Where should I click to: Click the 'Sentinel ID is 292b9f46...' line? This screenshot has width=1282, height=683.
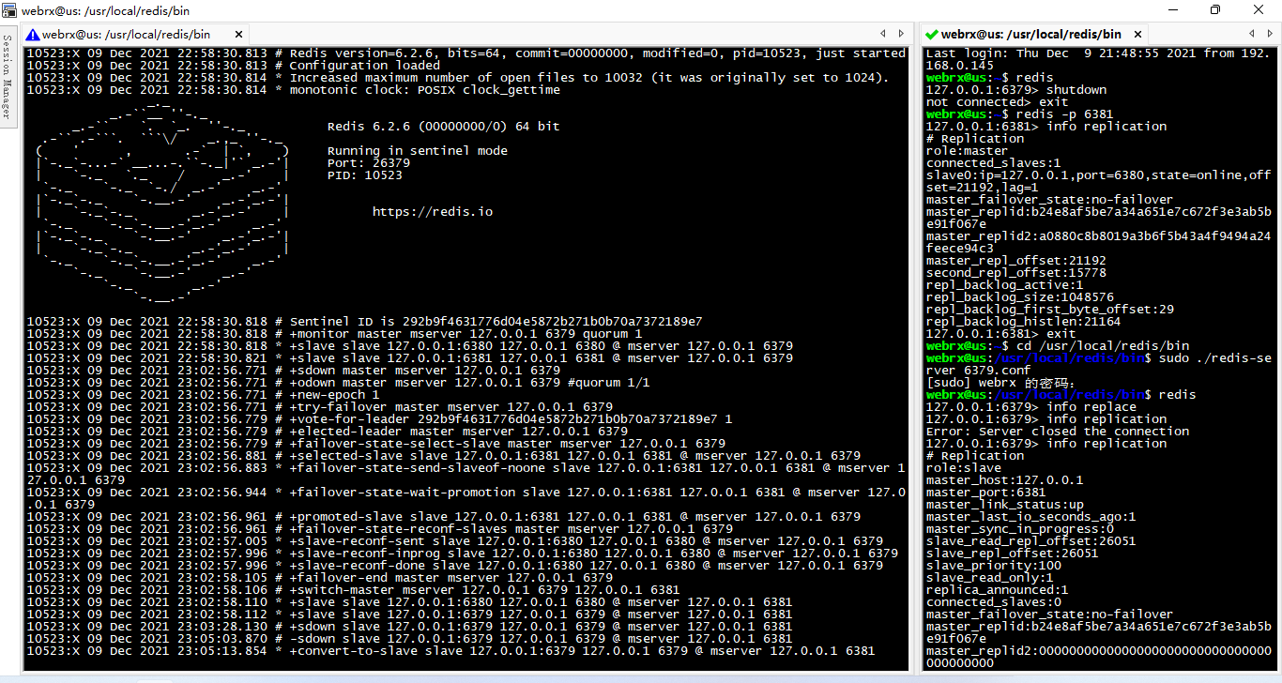tap(364, 322)
